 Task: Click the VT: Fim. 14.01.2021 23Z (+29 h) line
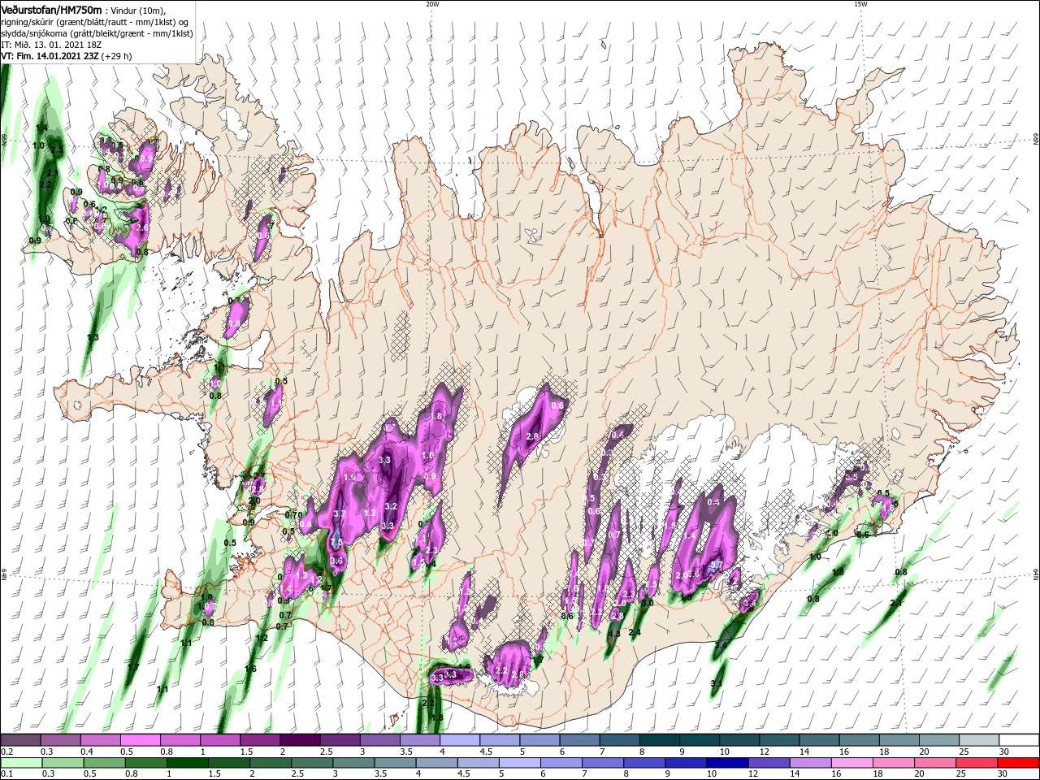point(66,56)
